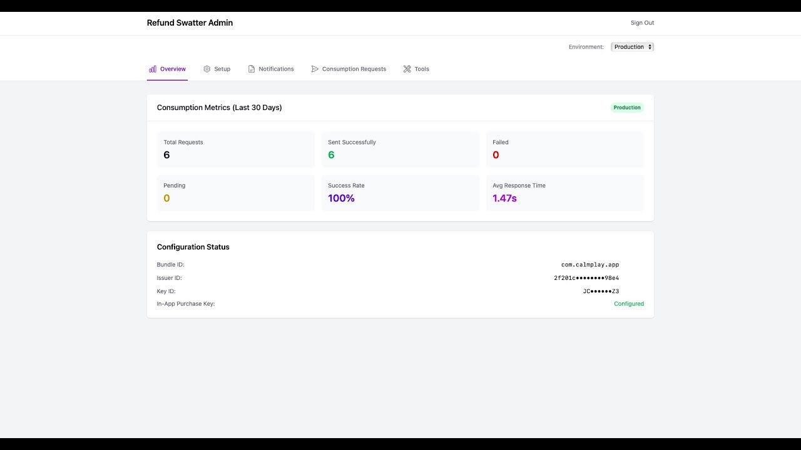Screen dimensions: 801x450
Task: Click the Environment: label
Action: point(586,47)
